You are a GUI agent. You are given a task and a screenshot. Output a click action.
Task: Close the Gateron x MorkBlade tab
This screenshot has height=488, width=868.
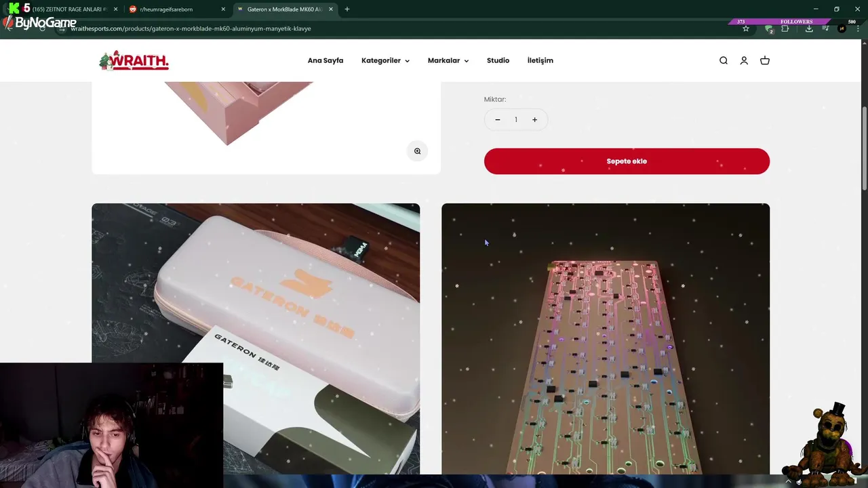coord(331,9)
